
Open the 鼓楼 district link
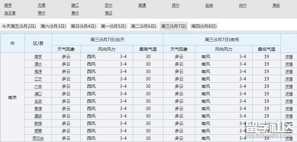[x=38, y=123]
